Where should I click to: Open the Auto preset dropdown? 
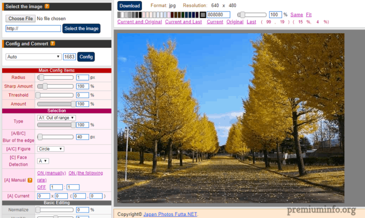pyautogui.click(x=33, y=57)
